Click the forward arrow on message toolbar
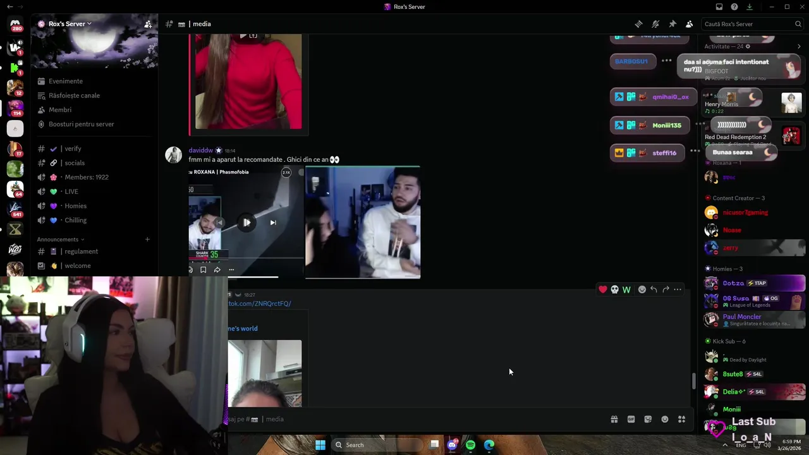Image resolution: width=809 pixels, height=455 pixels. click(x=666, y=289)
